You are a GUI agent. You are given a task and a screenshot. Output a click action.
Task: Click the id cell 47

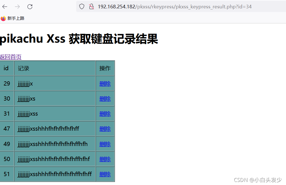[7, 129]
